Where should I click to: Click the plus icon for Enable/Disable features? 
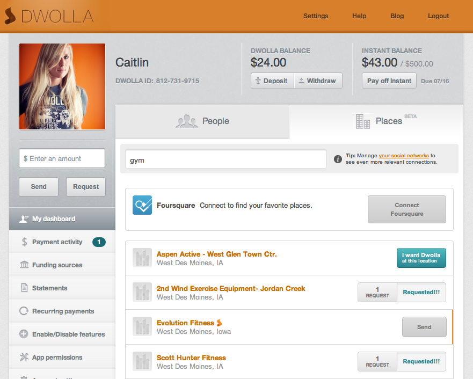coord(24,334)
